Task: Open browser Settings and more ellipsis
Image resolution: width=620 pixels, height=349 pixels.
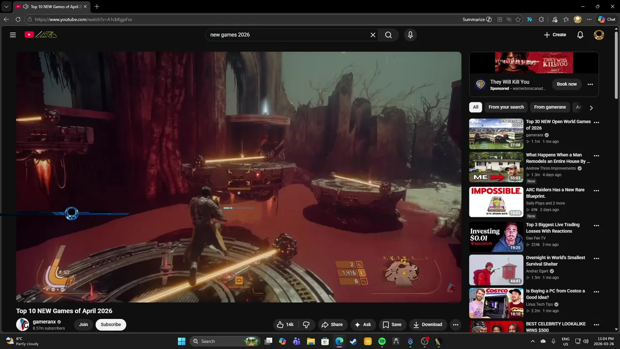Action: coord(589,19)
